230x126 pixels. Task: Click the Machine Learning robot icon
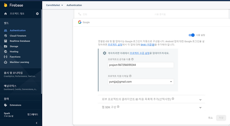(6, 62)
